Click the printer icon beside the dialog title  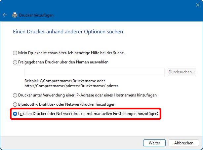pos(15,15)
